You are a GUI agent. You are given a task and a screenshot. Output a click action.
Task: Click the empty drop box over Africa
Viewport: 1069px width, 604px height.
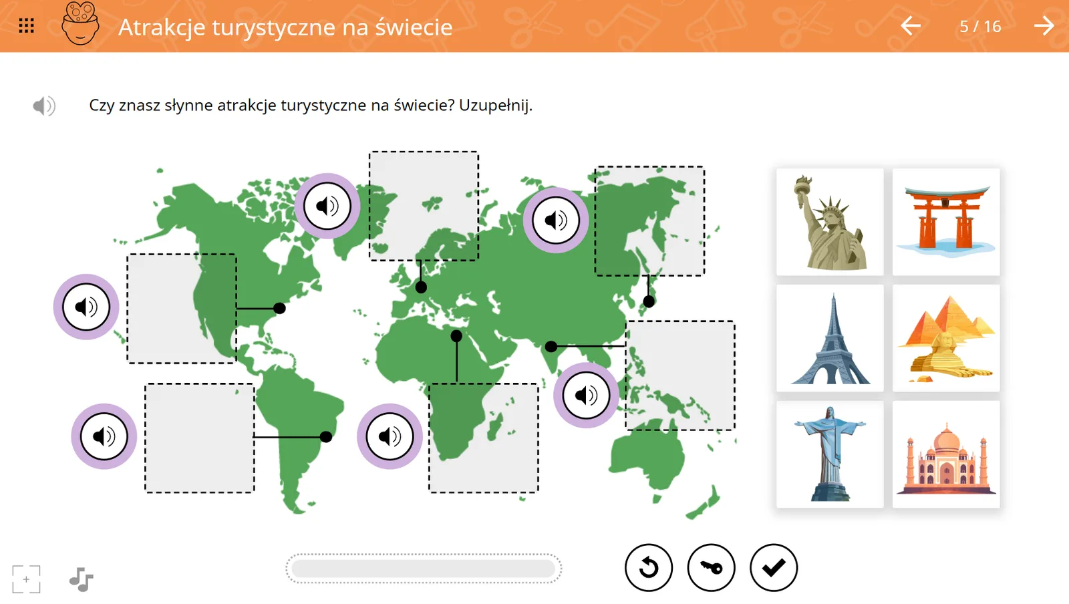[484, 438]
